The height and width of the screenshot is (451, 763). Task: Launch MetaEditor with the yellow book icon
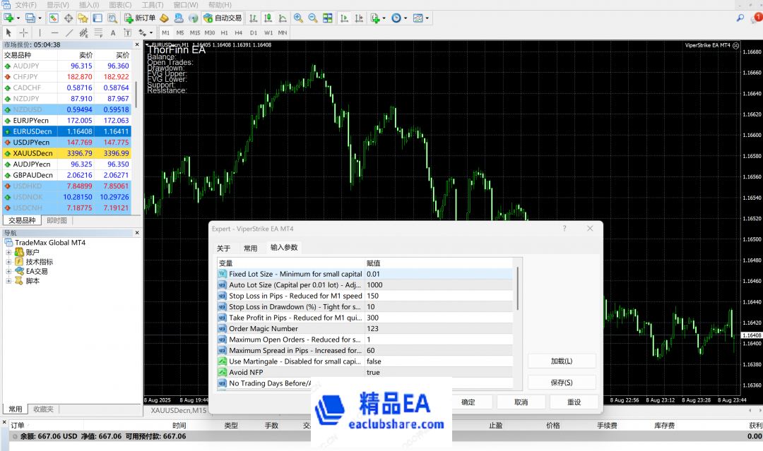coord(165,18)
